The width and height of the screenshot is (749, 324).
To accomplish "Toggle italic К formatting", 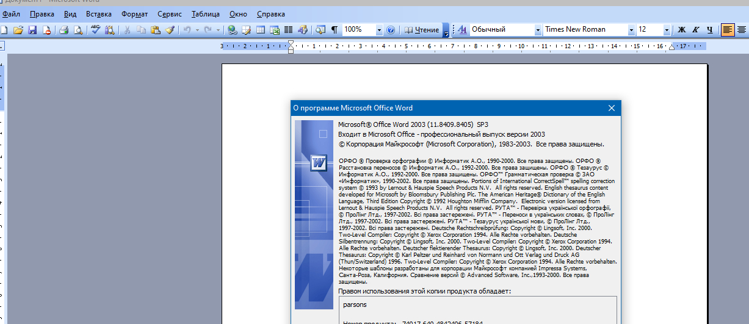I will (696, 29).
